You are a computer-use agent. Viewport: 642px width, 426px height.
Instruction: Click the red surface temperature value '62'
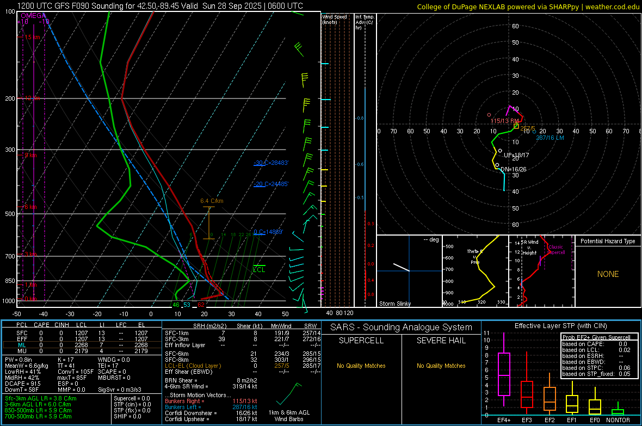pyautogui.click(x=201, y=304)
